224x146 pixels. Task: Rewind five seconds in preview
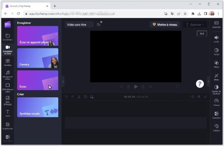coord(128,86)
